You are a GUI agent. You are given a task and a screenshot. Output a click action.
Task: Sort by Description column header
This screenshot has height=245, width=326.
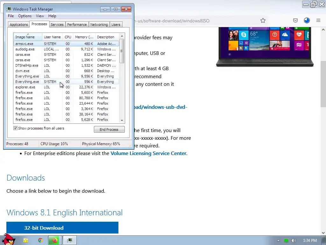pyautogui.click(x=107, y=37)
